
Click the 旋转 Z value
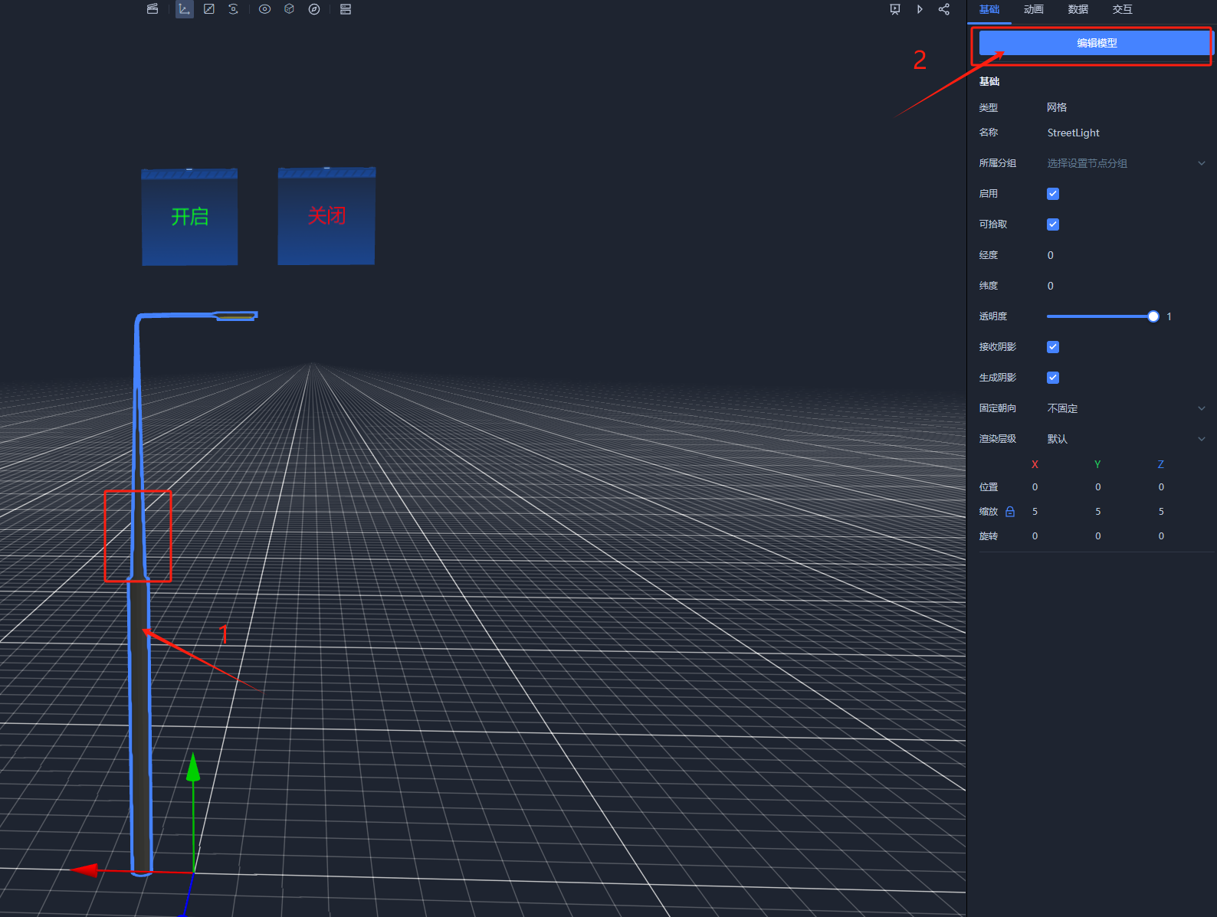pyautogui.click(x=1161, y=536)
